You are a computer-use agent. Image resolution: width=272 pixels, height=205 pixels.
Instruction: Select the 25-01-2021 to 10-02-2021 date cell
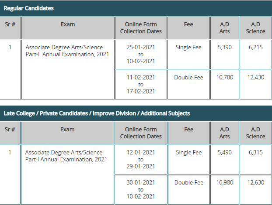141,55
